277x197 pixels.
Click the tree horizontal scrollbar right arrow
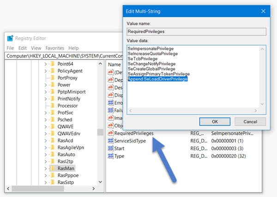[94, 189]
